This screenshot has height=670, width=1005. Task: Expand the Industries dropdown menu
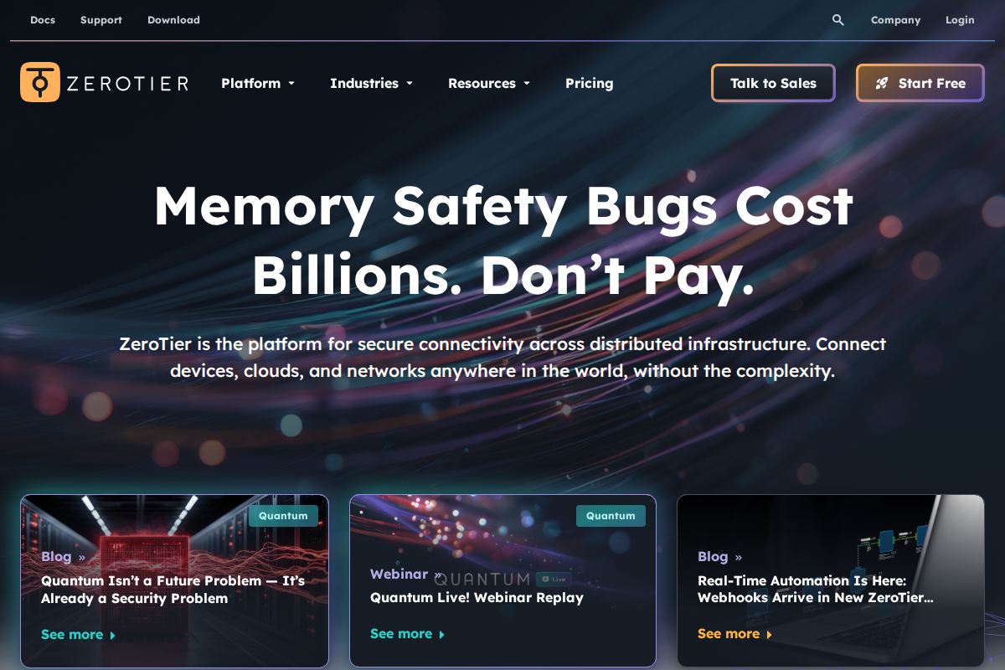pyautogui.click(x=372, y=83)
